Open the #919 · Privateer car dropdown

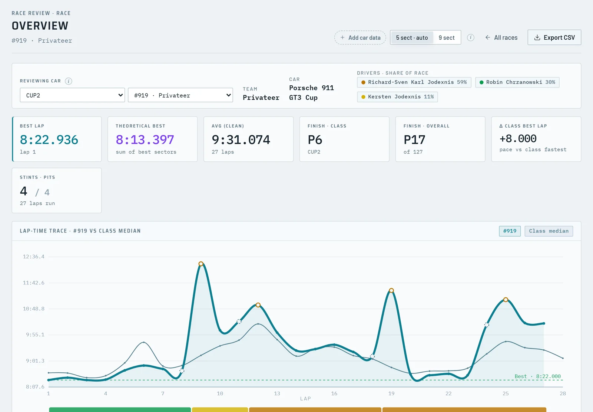(x=180, y=95)
